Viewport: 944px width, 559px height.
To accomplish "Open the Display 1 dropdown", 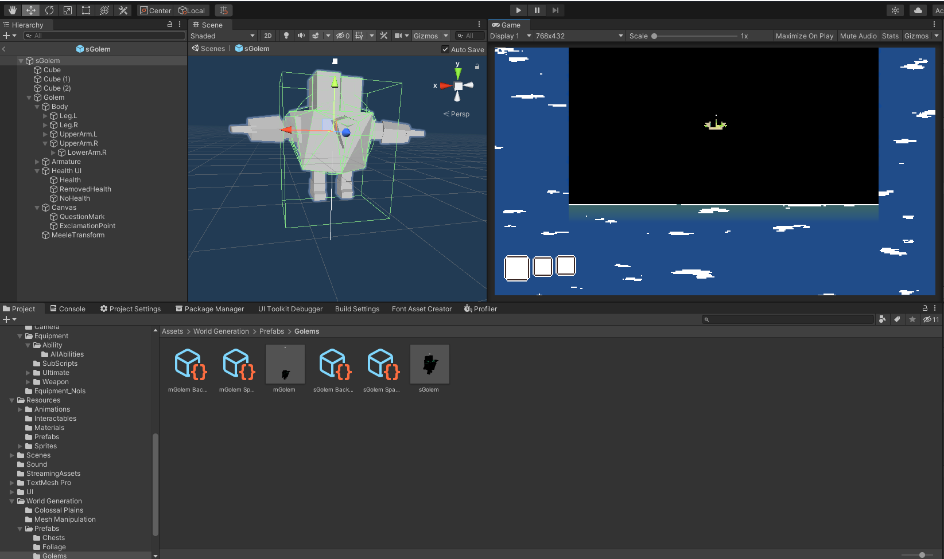I will pos(511,36).
